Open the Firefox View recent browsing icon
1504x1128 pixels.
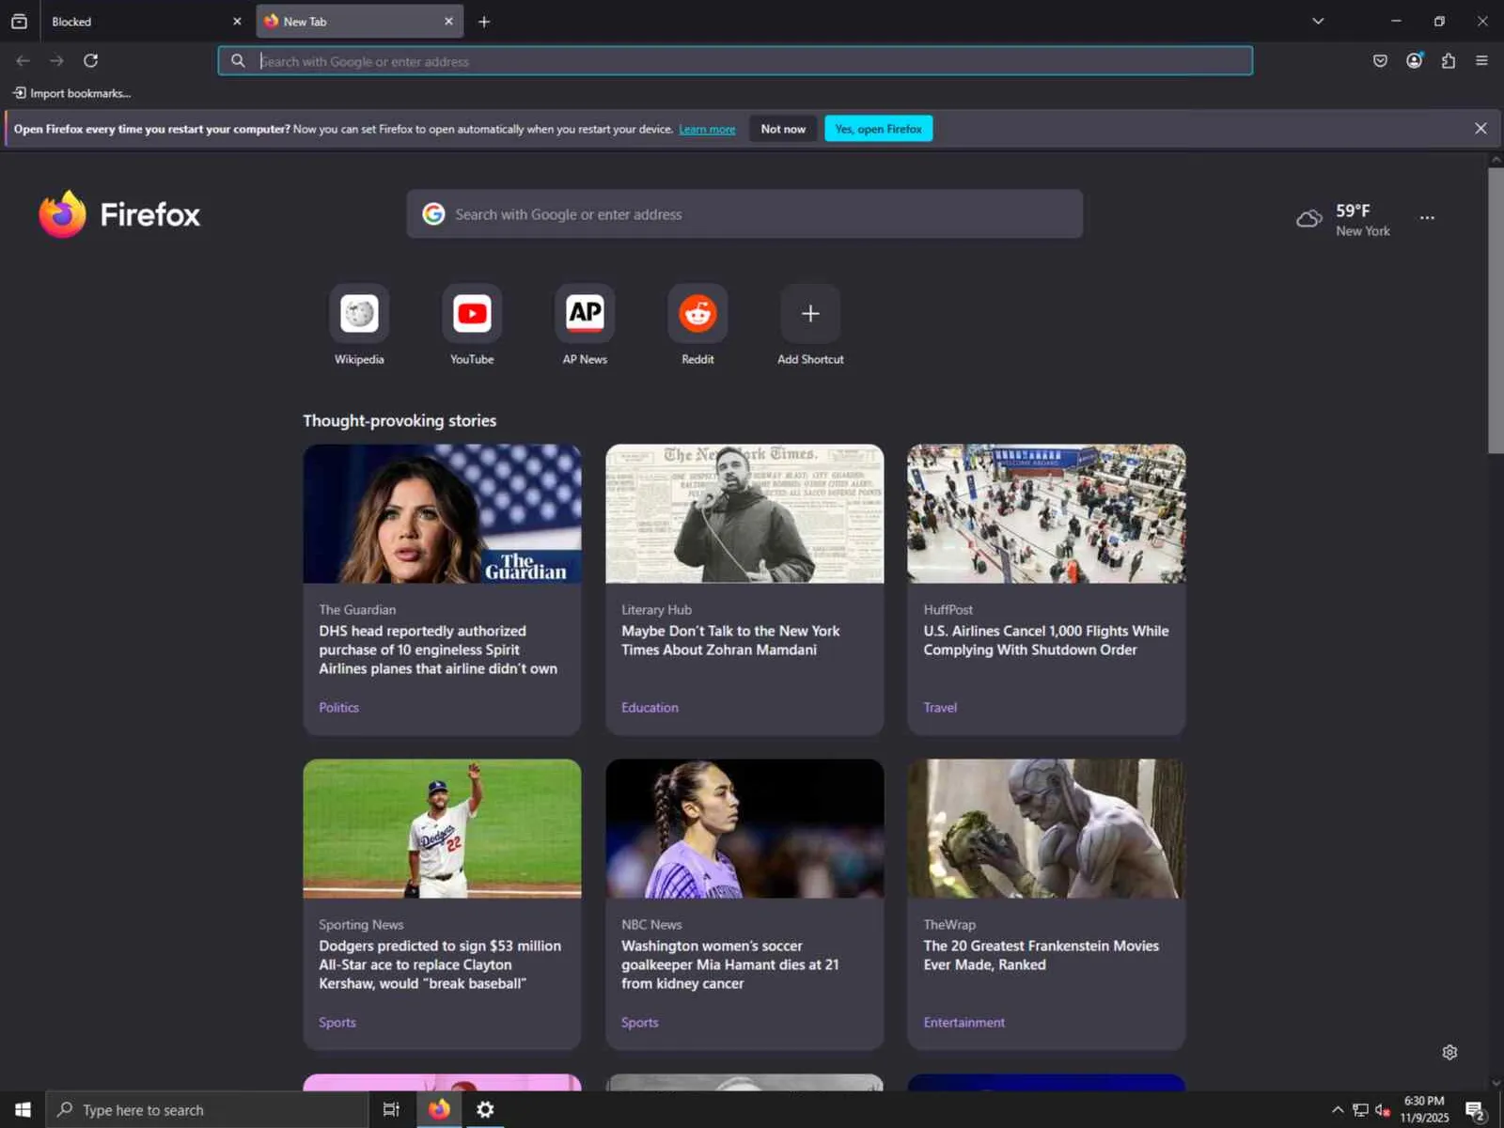pyautogui.click(x=19, y=21)
